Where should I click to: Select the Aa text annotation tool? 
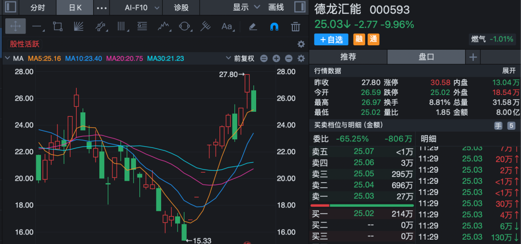[227, 27]
